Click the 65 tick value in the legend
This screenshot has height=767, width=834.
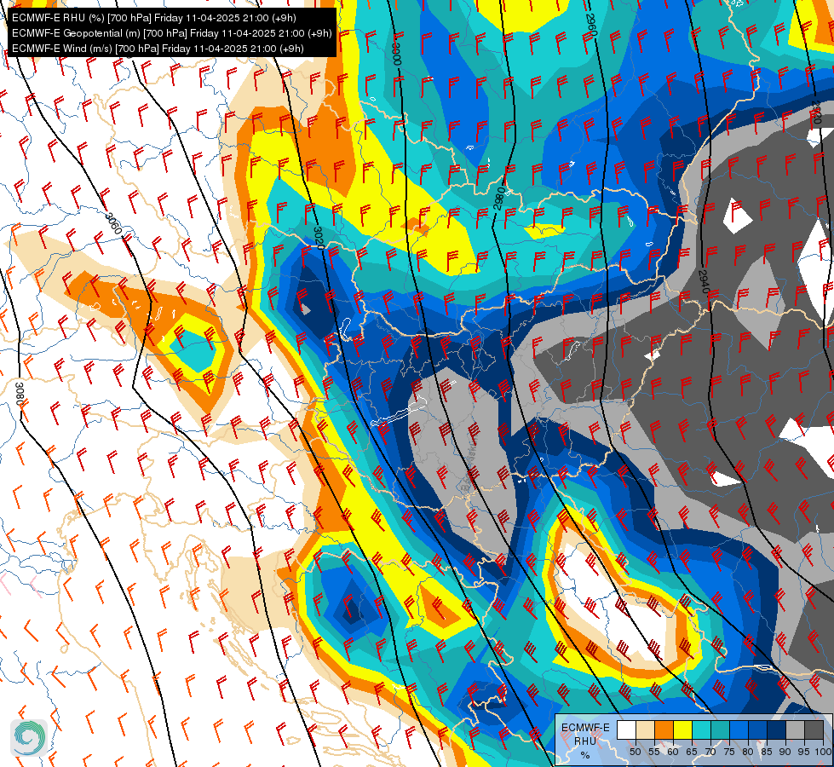(692, 752)
